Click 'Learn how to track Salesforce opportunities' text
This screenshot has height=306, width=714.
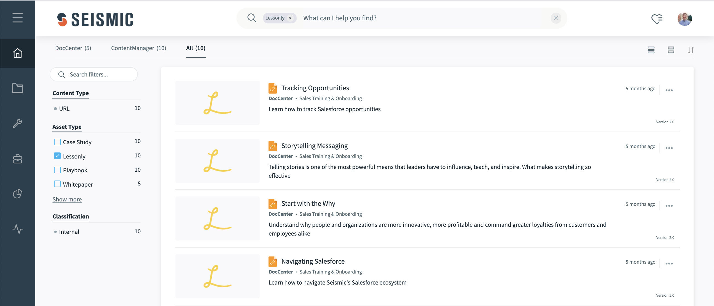click(x=324, y=109)
